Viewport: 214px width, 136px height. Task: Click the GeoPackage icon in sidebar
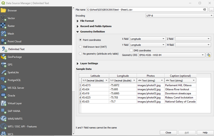pos(3,57)
